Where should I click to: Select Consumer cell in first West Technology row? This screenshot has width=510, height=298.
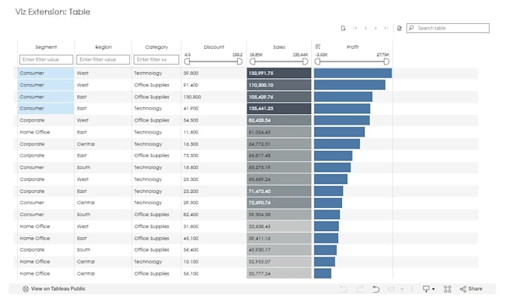tap(46, 74)
